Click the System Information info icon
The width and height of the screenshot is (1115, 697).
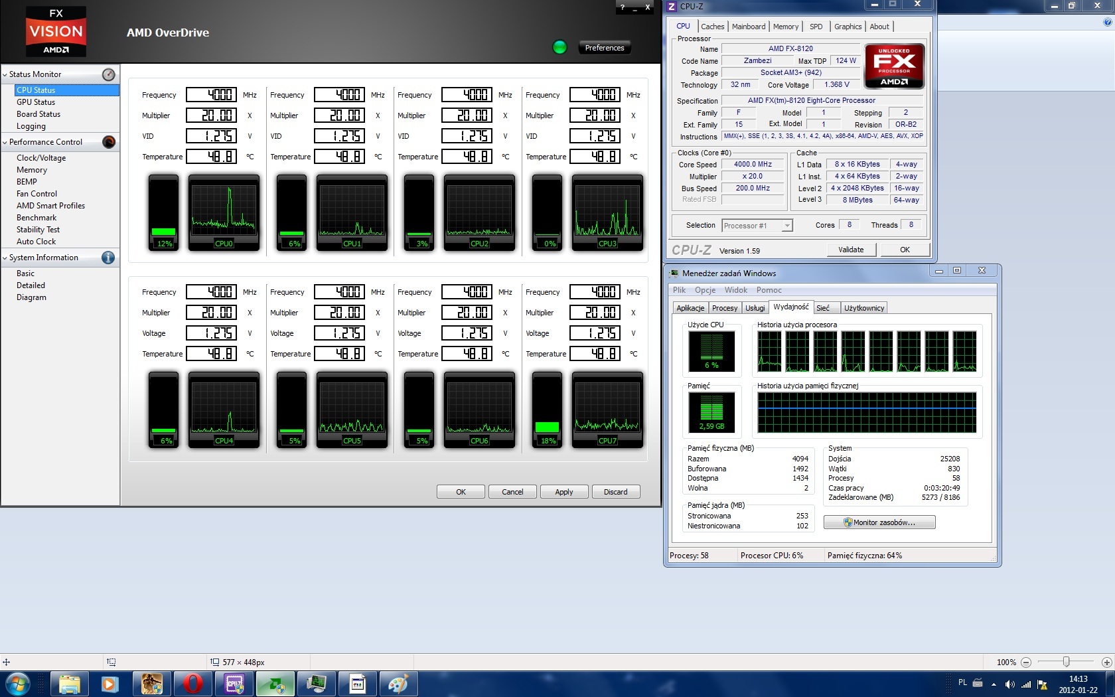pos(108,258)
